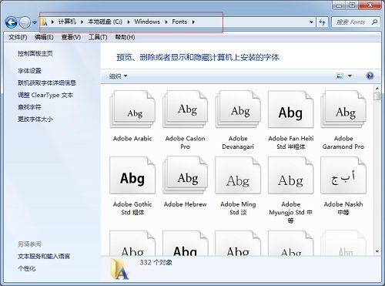Select Windows in the address path
The height and width of the screenshot is (286, 385).
(147, 22)
